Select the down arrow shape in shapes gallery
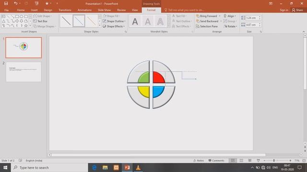The image size is (307, 172). pyautogui.click(x=22, y=21)
